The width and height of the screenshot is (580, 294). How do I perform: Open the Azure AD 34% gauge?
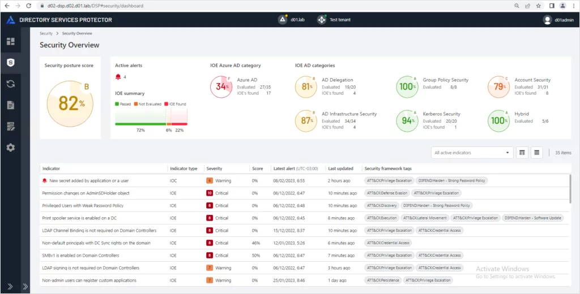[221, 87]
